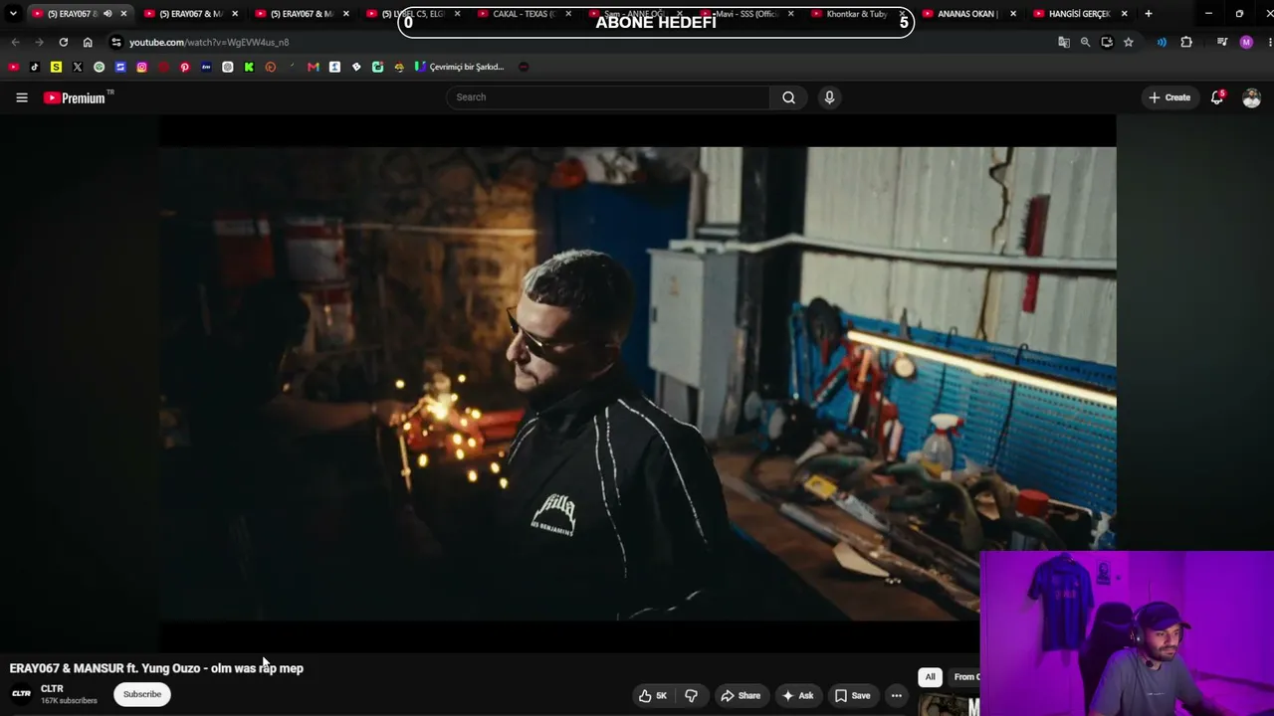This screenshot has height=716, width=1274.
Task: Reload the current page
Action: [63, 42]
